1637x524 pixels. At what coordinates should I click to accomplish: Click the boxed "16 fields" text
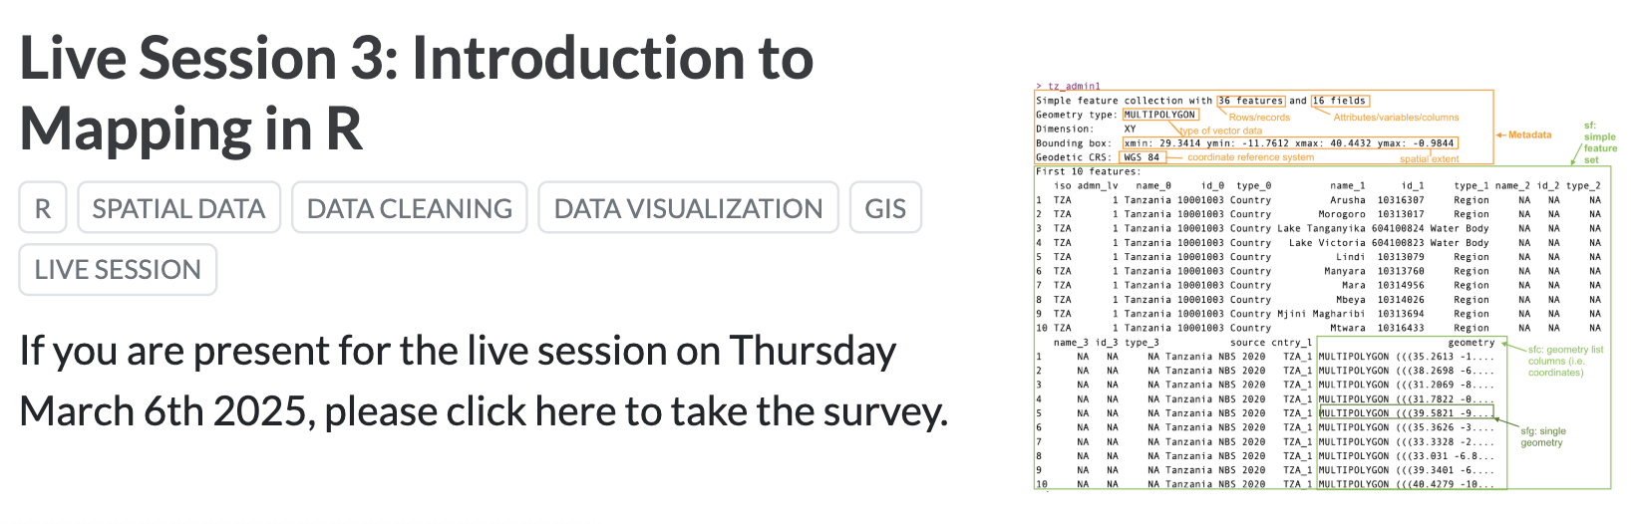pos(1340,101)
